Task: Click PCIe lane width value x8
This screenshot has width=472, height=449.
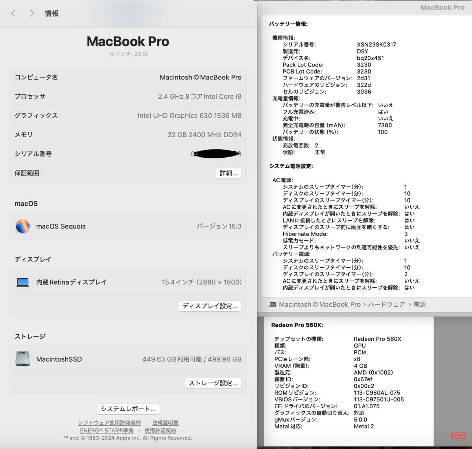Action: pos(357,359)
